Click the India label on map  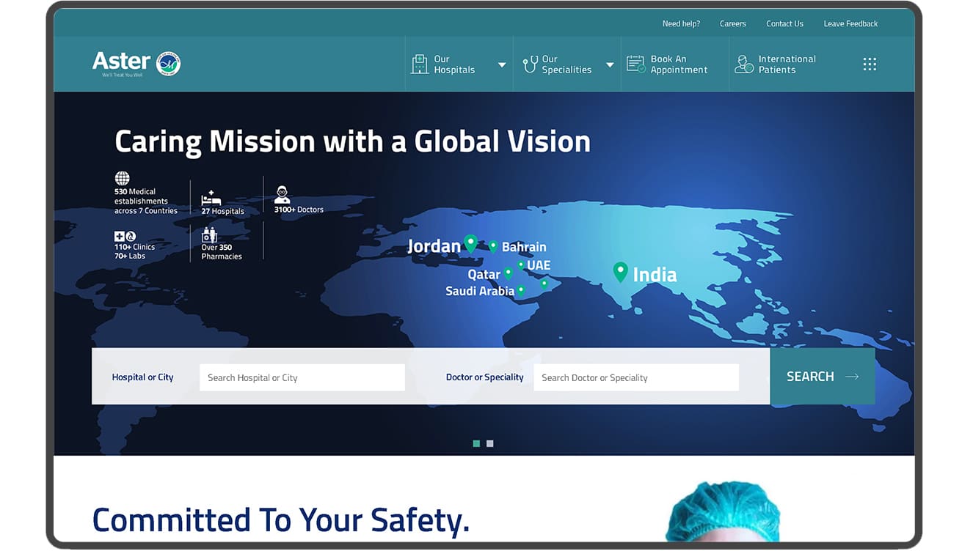[x=655, y=275]
